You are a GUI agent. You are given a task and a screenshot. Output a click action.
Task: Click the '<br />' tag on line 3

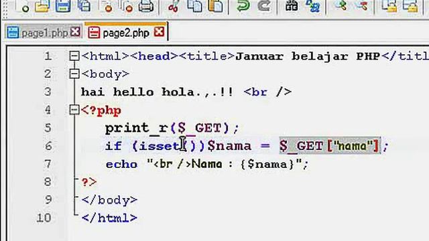pyautogui.click(x=267, y=92)
